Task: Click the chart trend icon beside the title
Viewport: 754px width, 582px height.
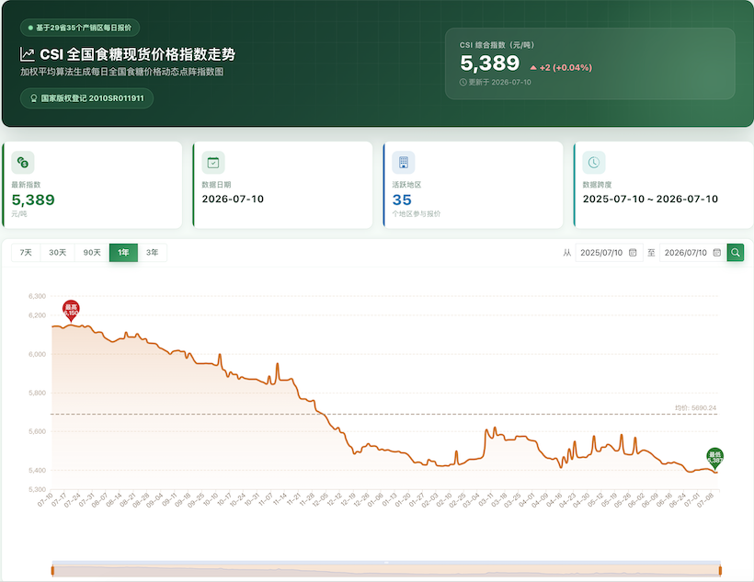Action: (28, 54)
